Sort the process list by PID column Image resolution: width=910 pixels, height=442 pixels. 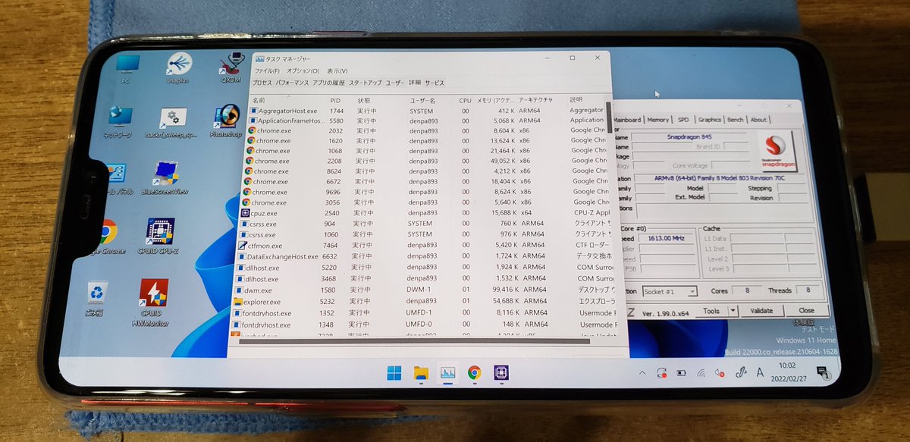(x=335, y=100)
